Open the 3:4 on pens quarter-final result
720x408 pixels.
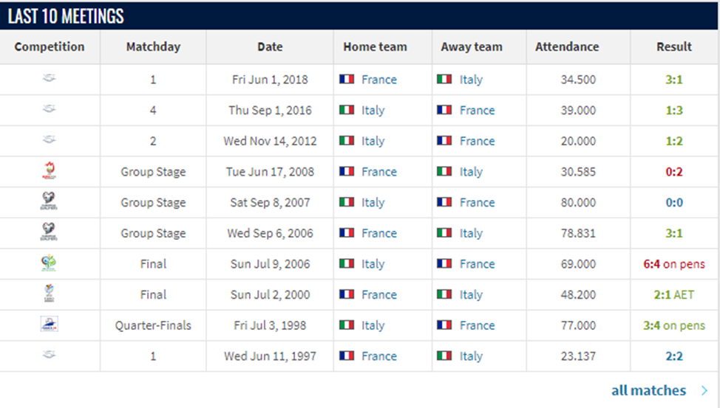coord(673,325)
